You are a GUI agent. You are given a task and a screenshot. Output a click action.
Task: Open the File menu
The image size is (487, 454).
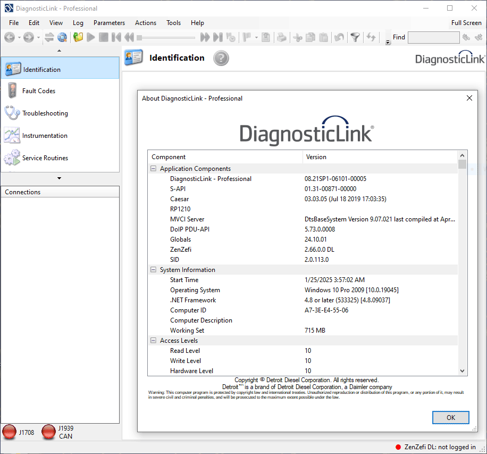tap(14, 23)
